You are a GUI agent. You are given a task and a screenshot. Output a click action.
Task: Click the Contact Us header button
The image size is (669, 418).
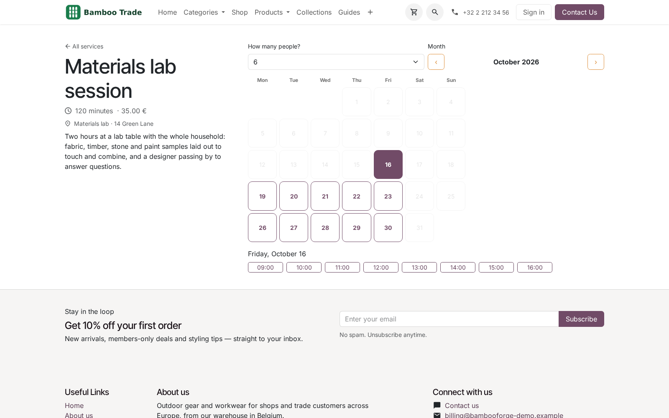pyautogui.click(x=580, y=12)
